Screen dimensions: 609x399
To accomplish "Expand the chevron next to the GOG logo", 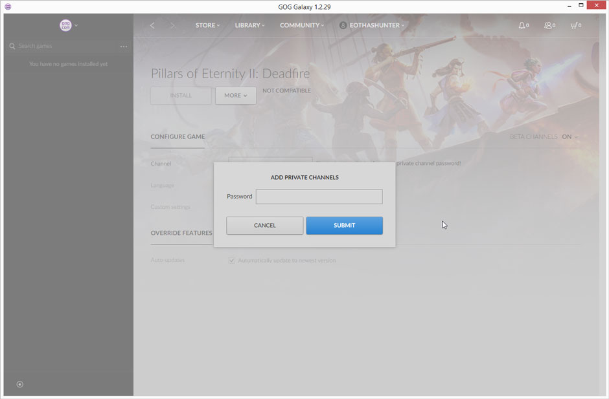I will tap(76, 26).
